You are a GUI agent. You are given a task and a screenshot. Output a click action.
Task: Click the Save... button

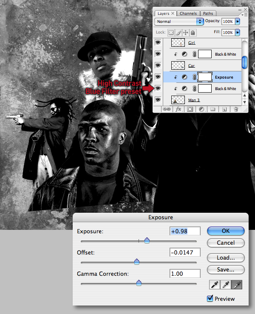point(226,269)
